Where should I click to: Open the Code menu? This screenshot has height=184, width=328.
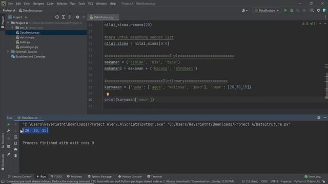50,4
